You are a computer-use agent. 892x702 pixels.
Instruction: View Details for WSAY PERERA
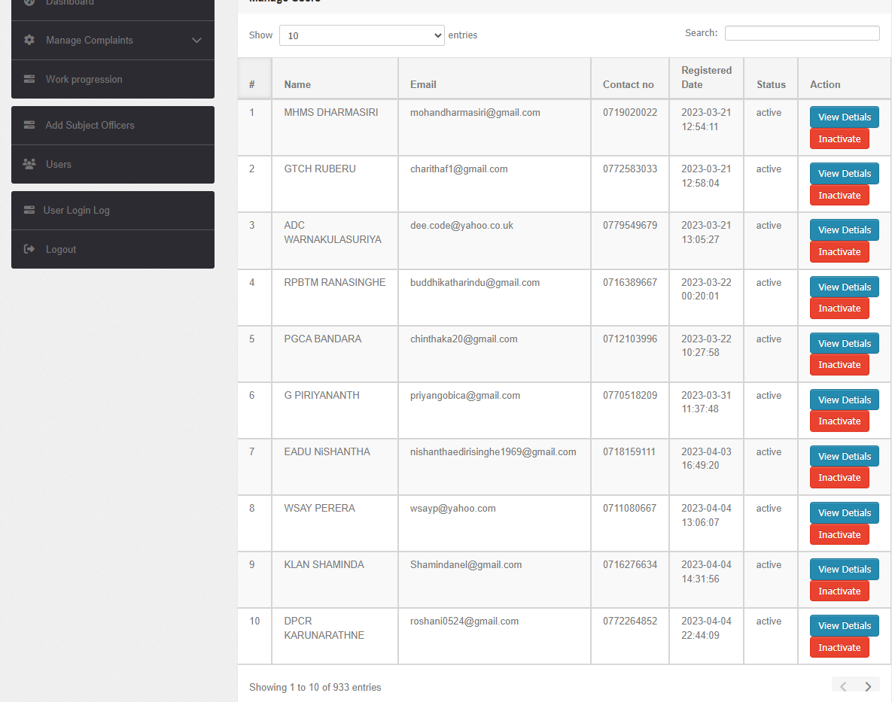845,512
